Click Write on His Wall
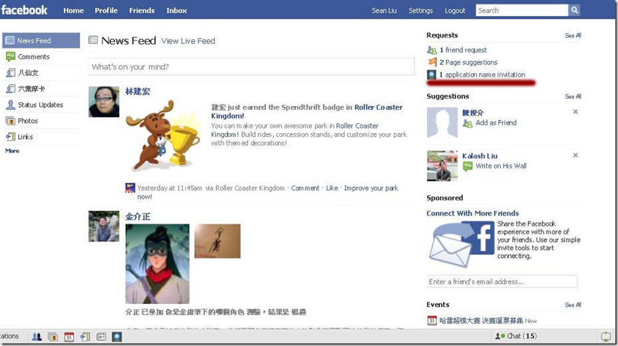This screenshot has height=346, width=618. coord(501,166)
